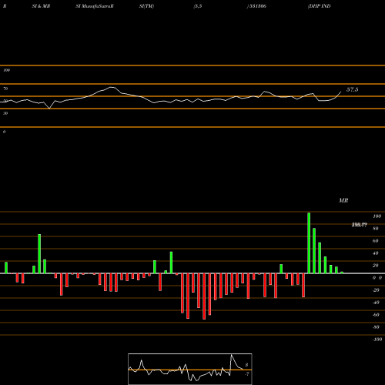Viewport: 385px width, 385px height.
Task: Click the end of the RSI line near 57.5
Action: click(x=341, y=92)
